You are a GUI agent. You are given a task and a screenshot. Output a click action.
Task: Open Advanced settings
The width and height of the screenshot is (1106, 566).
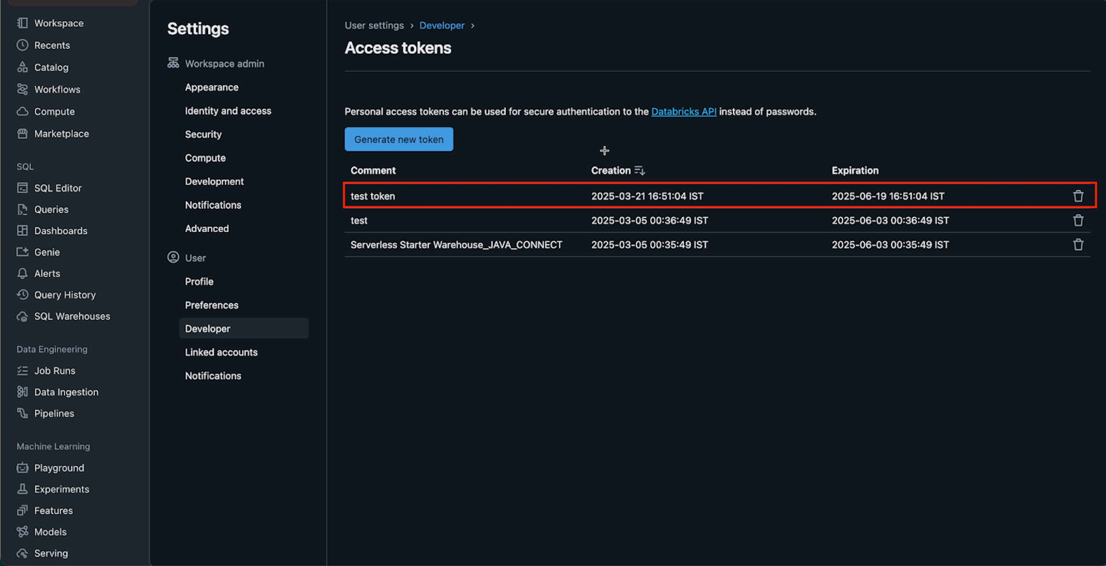[x=207, y=229]
